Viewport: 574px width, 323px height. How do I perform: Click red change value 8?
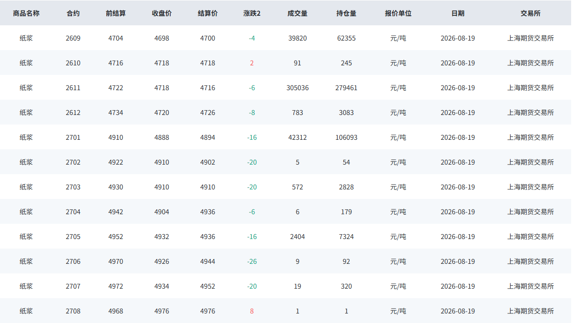(x=252, y=311)
